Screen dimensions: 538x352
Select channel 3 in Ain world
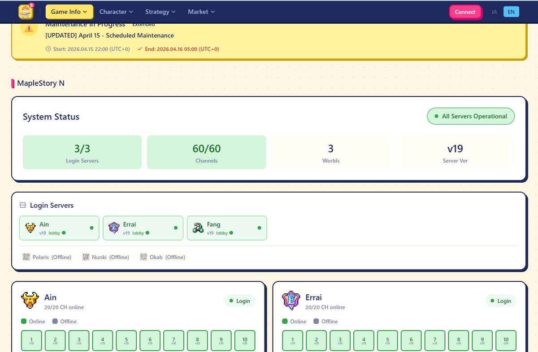pyautogui.click(x=79, y=341)
